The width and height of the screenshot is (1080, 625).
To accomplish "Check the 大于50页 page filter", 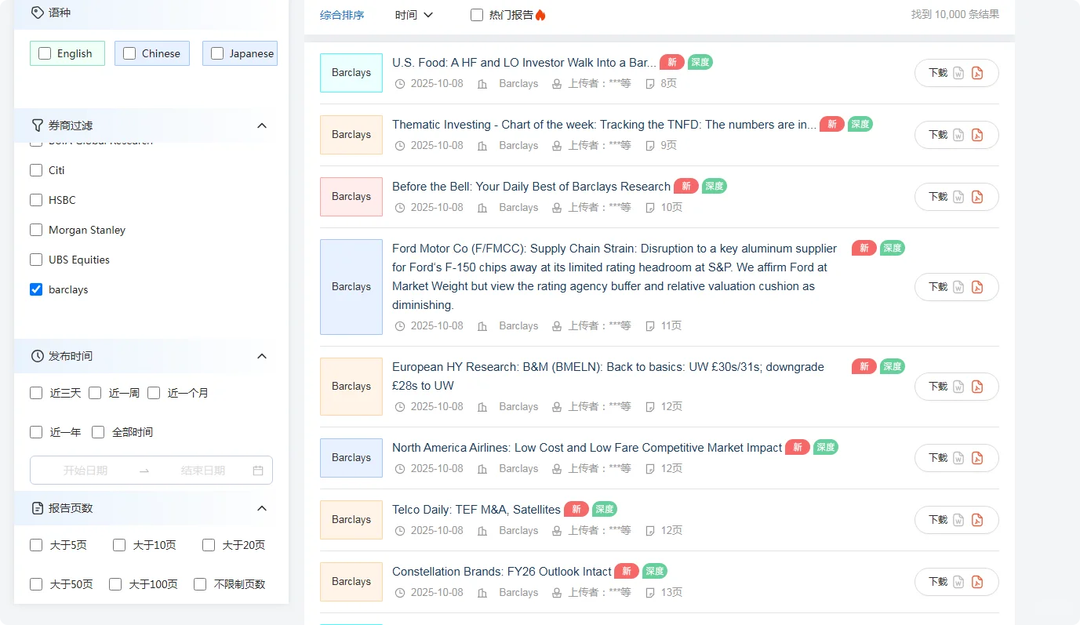I will point(36,584).
